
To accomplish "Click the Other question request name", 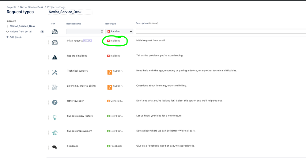I will (x=76, y=101).
